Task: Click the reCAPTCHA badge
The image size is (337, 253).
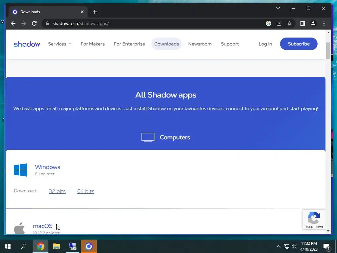Action: click(314, 219)
